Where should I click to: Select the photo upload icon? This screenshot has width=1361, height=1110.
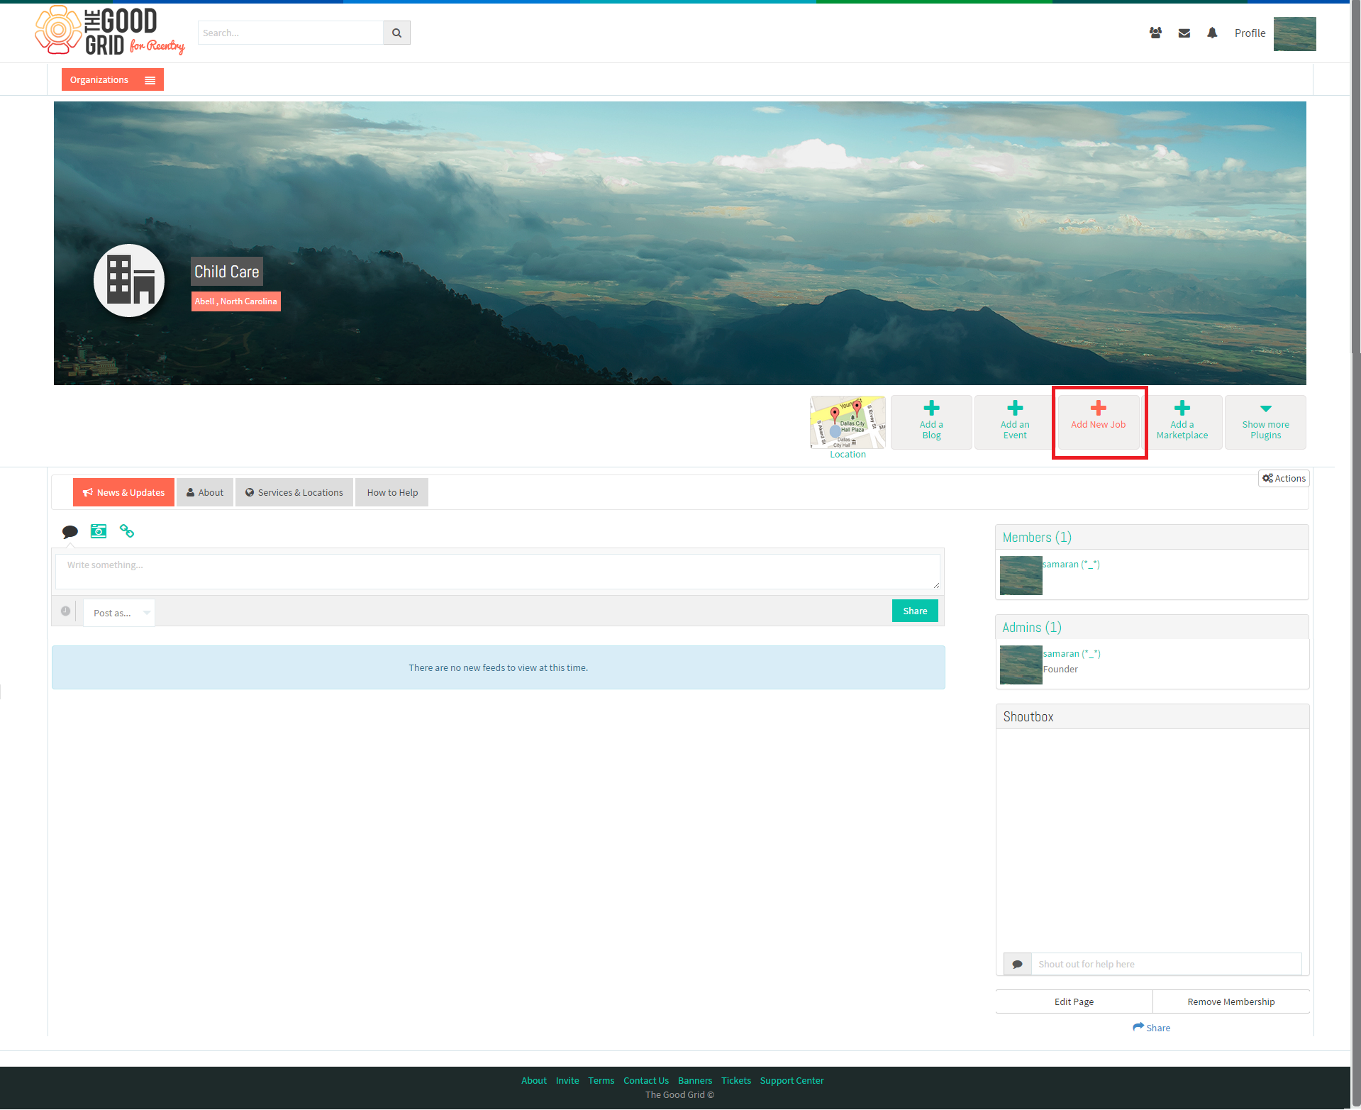99,531
